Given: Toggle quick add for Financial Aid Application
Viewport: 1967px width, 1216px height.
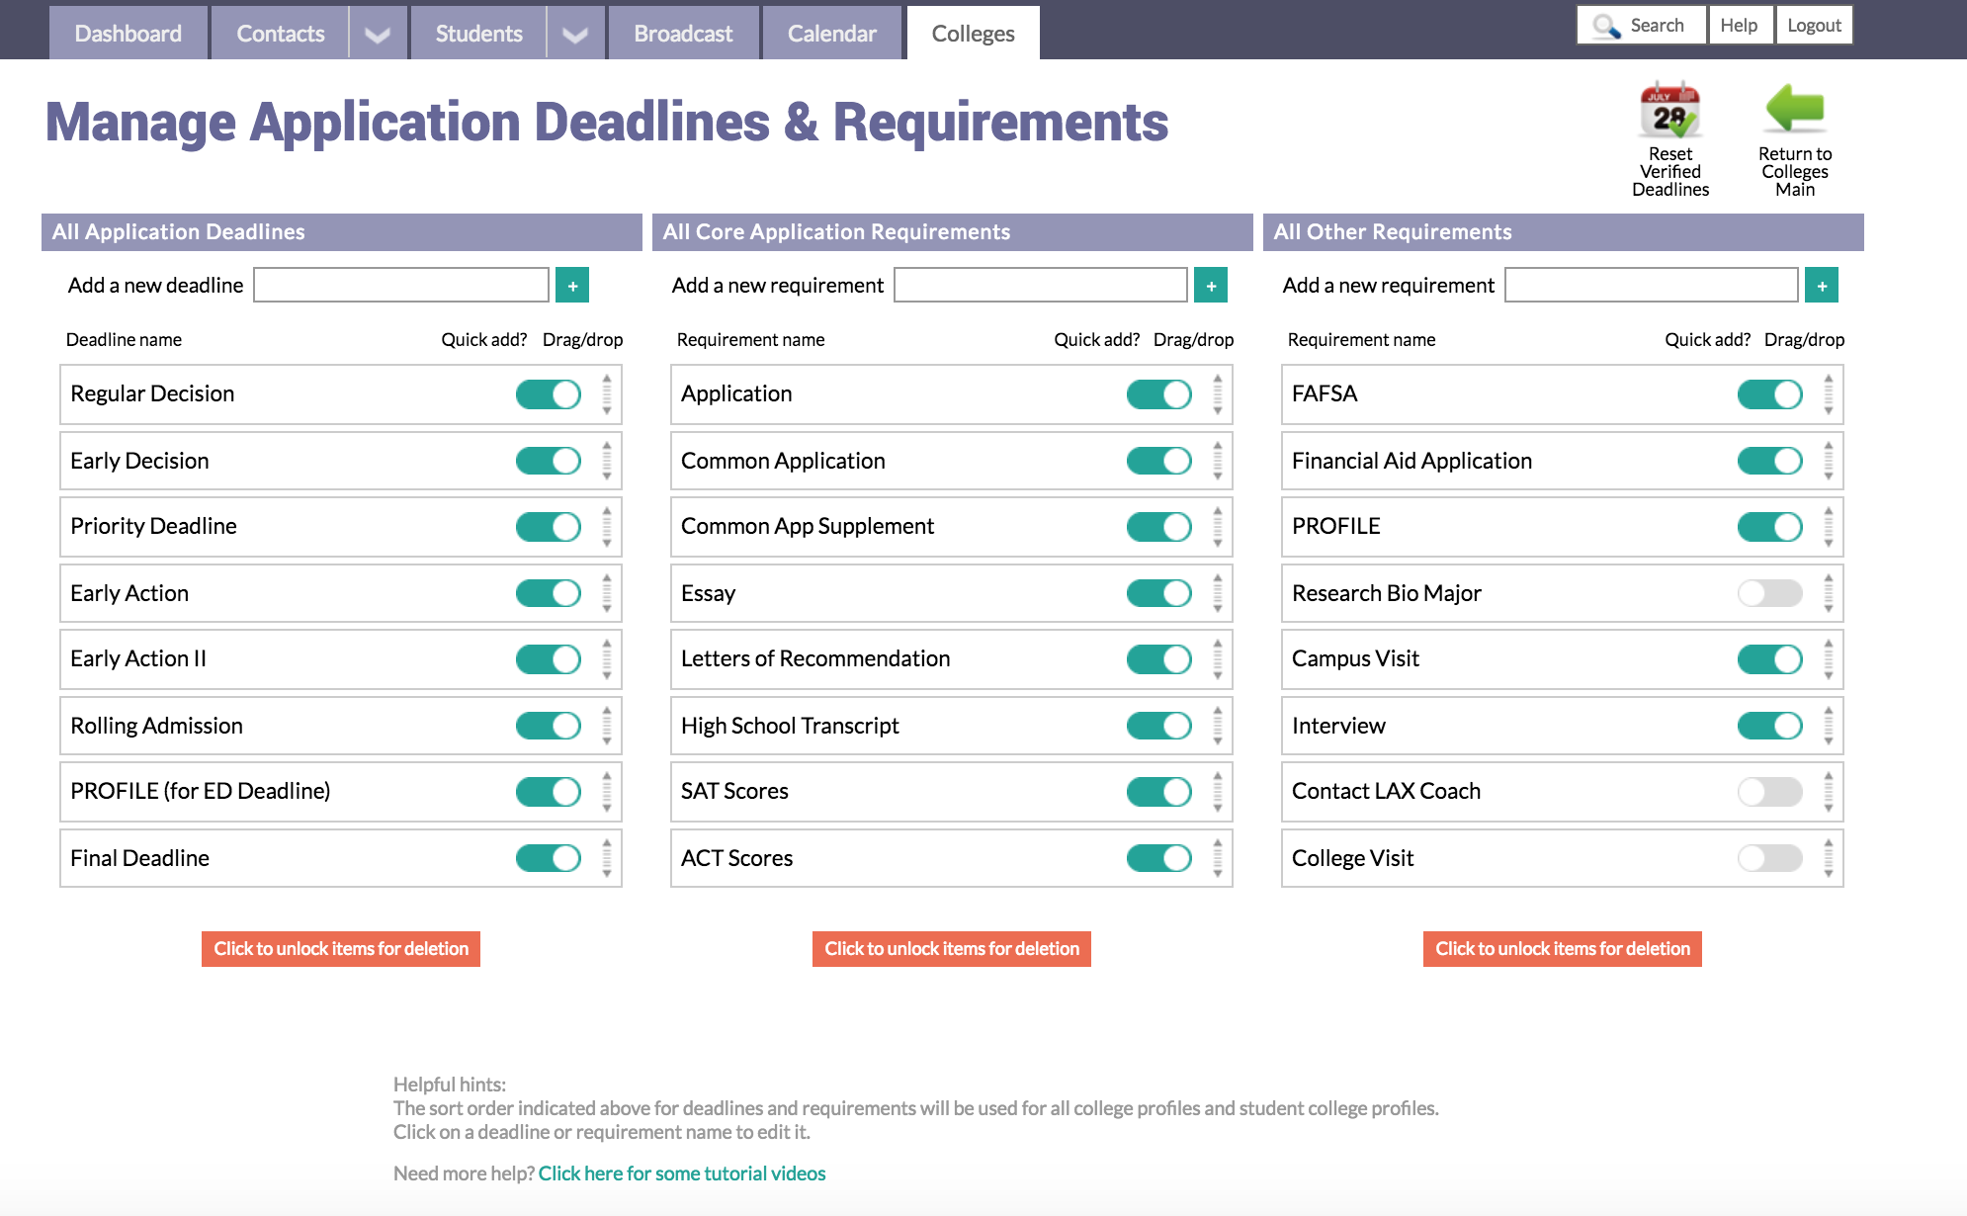Looking at the screenshot, I should click(x=1770, y=461).
